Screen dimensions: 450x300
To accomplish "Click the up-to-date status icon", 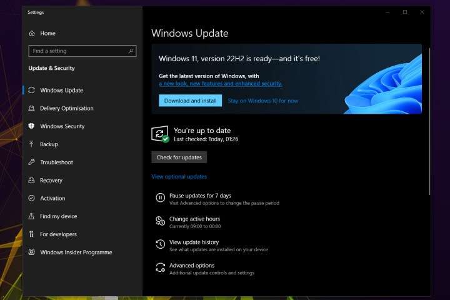I will [x=160, y=134].
